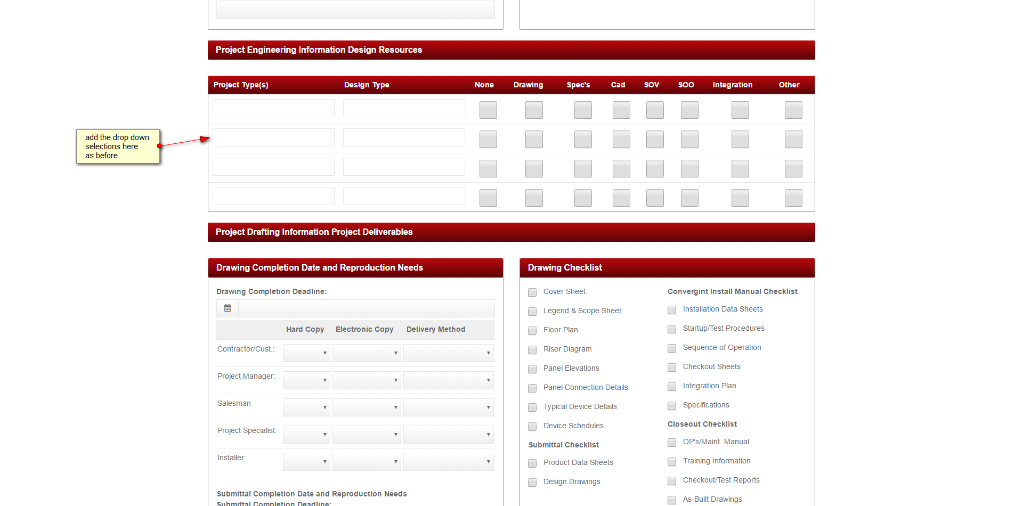The width and height of the screenshot is (1023, 506).
Task: Tick Checkout/Test Reports
Action: click(672, 481)
